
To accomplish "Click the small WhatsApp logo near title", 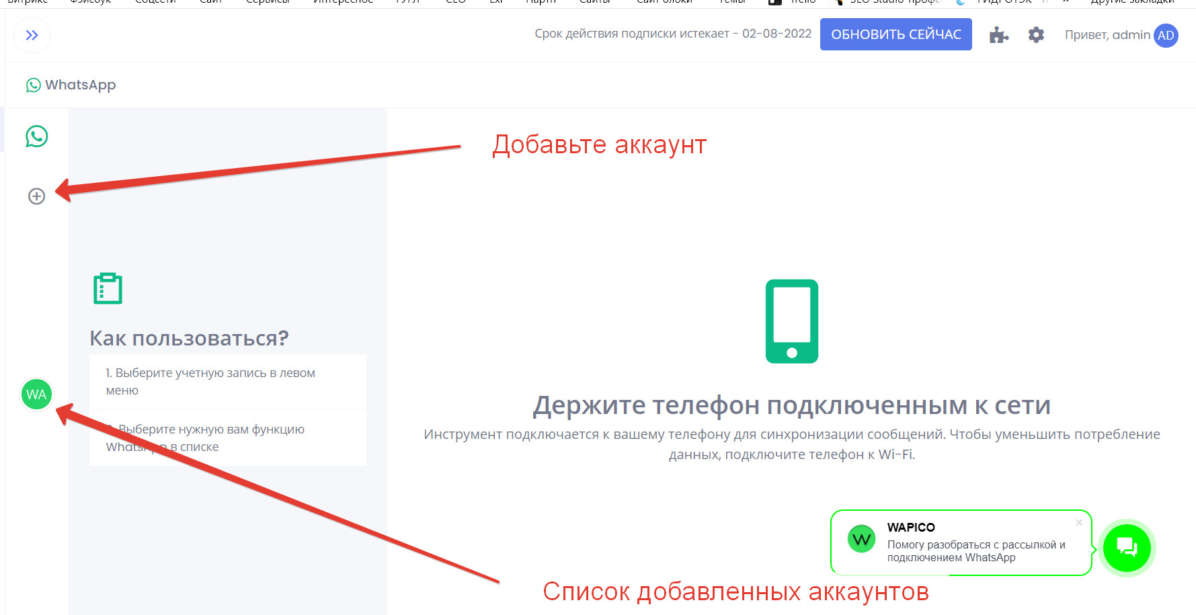I will (34, 85).
